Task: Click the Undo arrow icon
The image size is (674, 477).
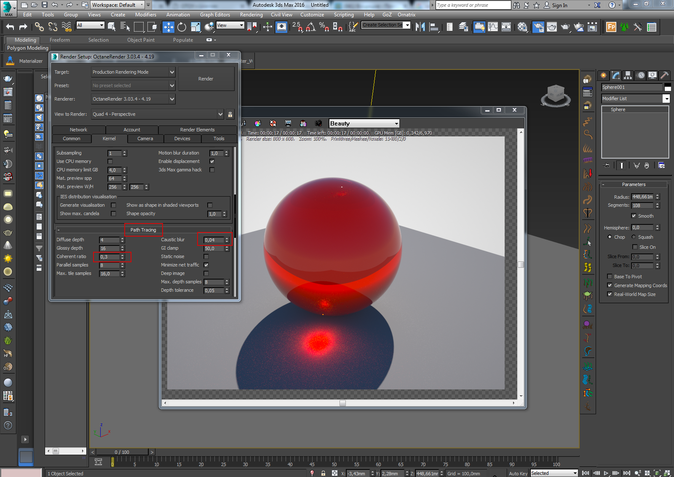Action: (x=10, y=27)
